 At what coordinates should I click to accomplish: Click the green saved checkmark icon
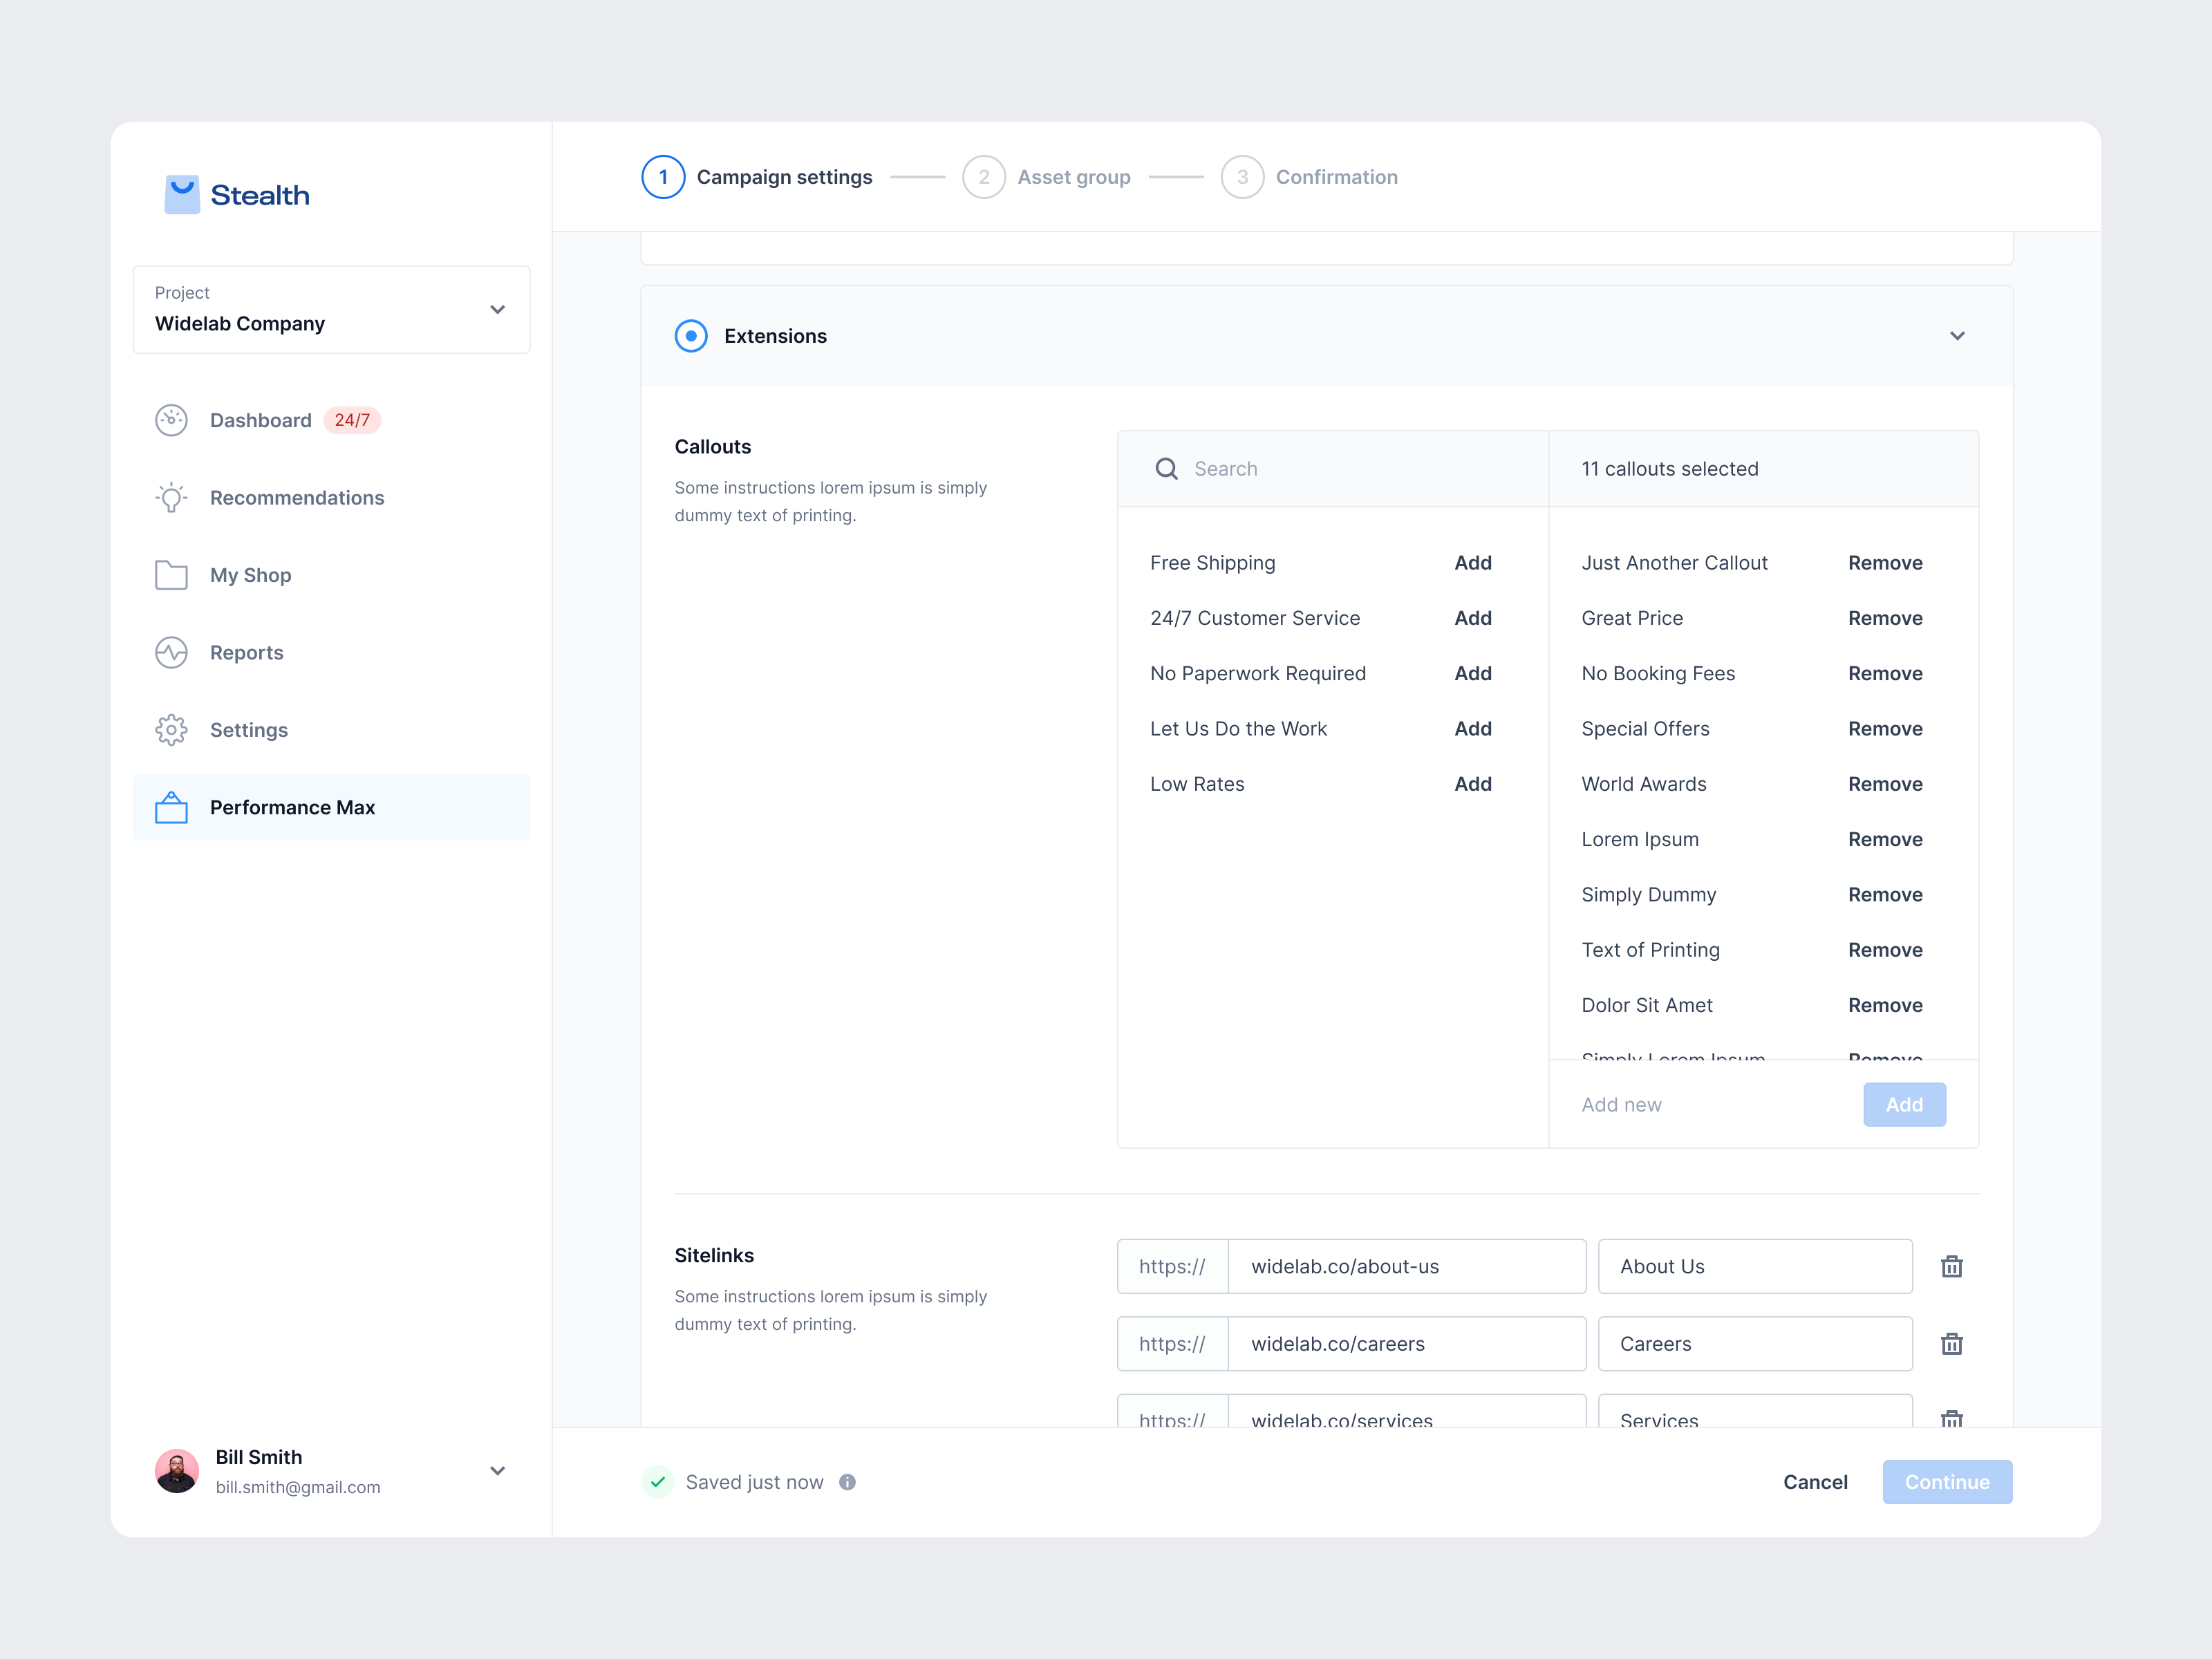pyautogui.click(x=657, y=1482)
